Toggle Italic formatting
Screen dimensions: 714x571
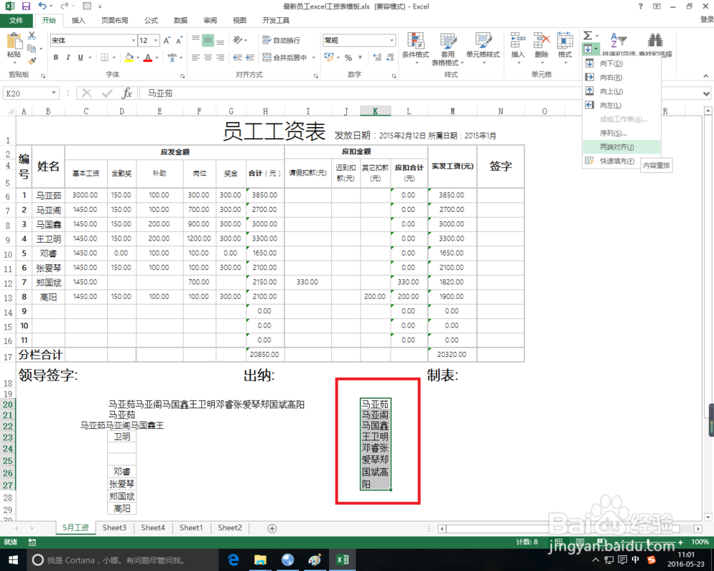click(x=68, y=57)
